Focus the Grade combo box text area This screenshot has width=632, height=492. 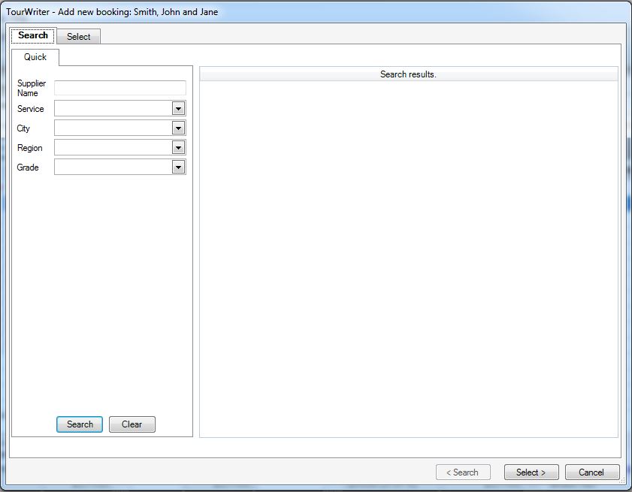(113, 168)
